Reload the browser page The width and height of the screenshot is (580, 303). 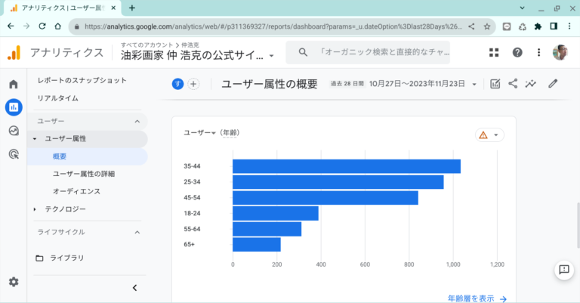coord(42,26)
